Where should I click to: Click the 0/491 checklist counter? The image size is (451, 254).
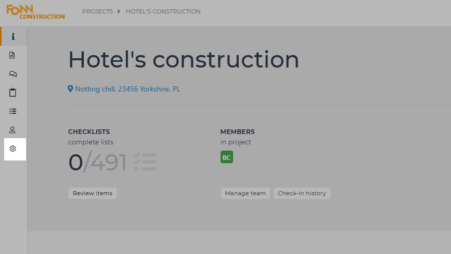point(97,162)
